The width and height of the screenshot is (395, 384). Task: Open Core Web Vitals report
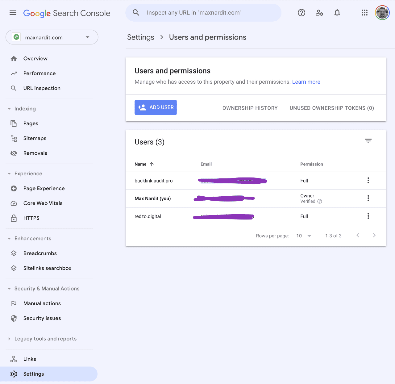43,203
